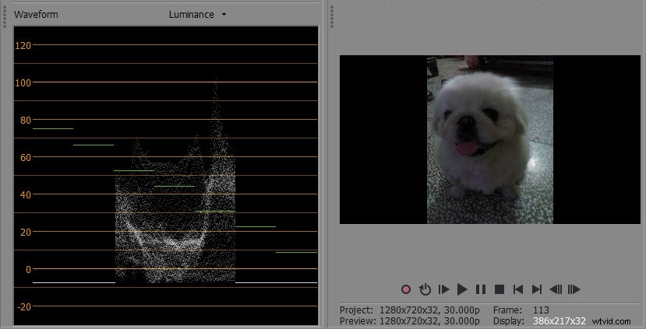Screen dimensions: 646x329
Task: Go to start of project
Action: point(518,289)
